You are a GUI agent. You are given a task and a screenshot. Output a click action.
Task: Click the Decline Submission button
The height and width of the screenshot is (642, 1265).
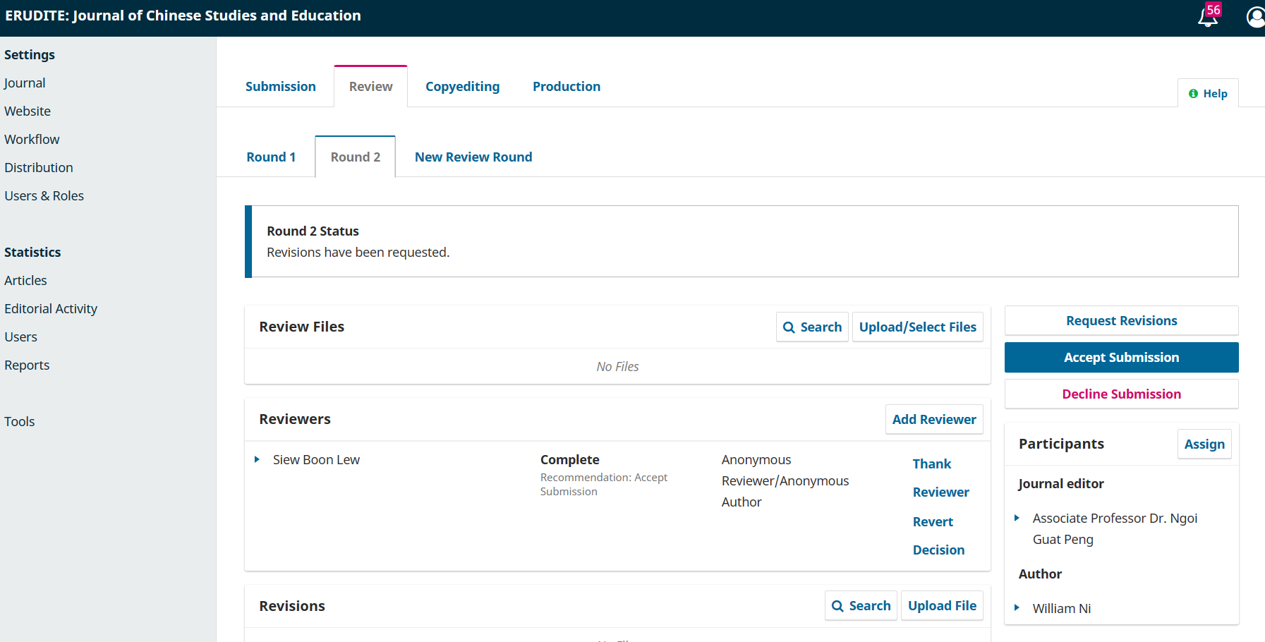[x=1121, y=394]
